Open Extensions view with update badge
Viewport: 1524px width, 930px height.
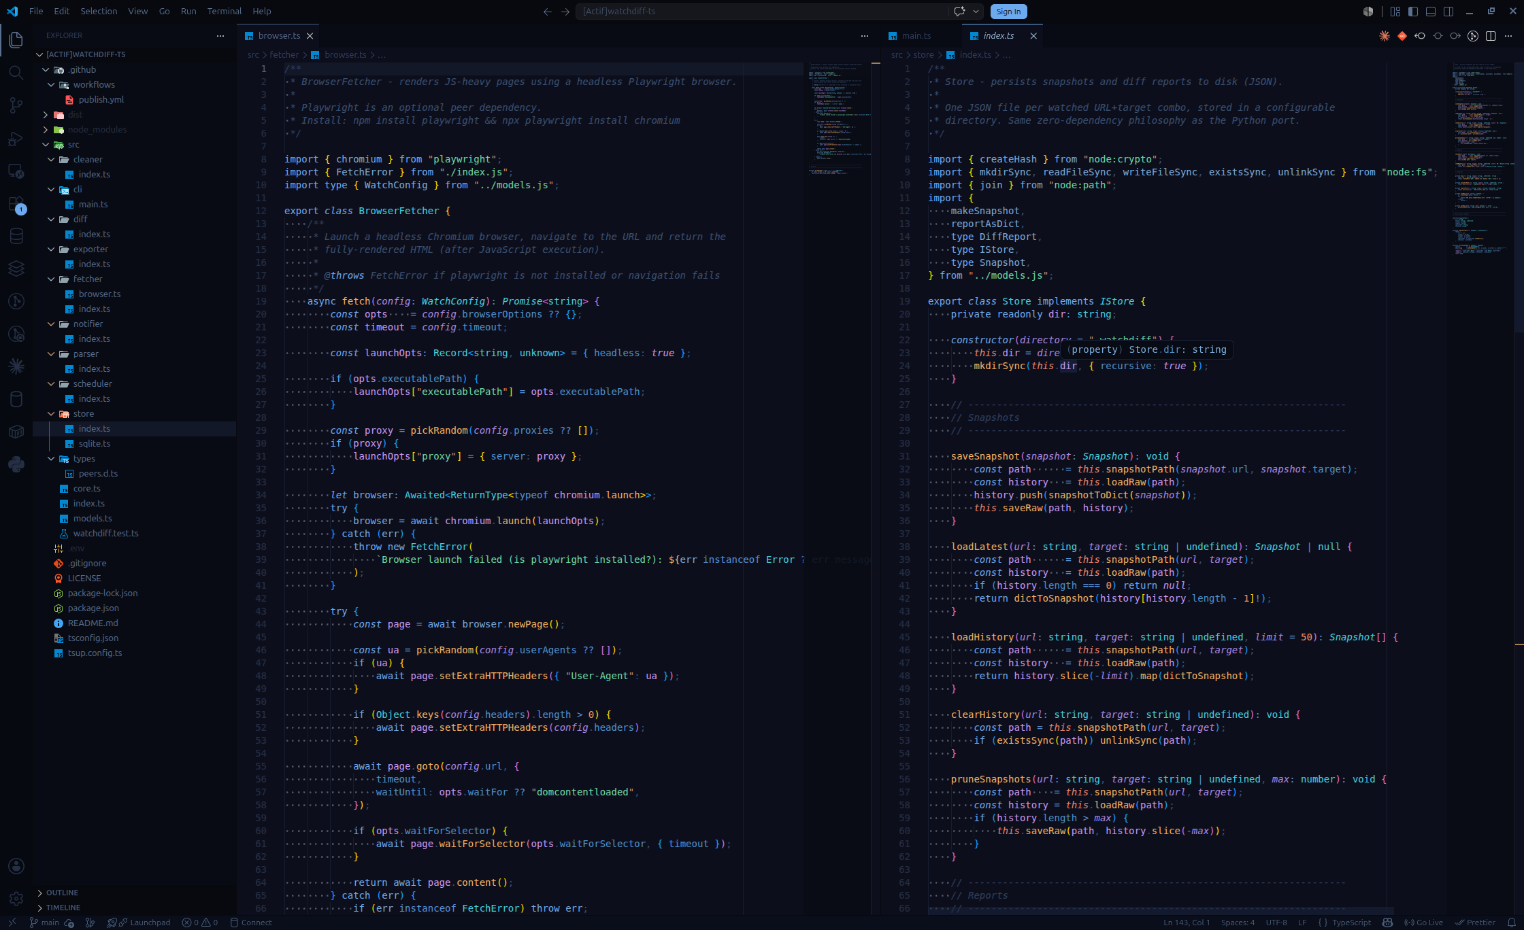pyautogui.click(x=16, y=204)
